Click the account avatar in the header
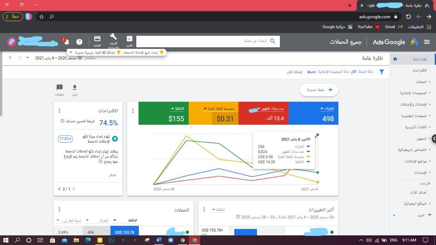 click(x=11, y=42)
